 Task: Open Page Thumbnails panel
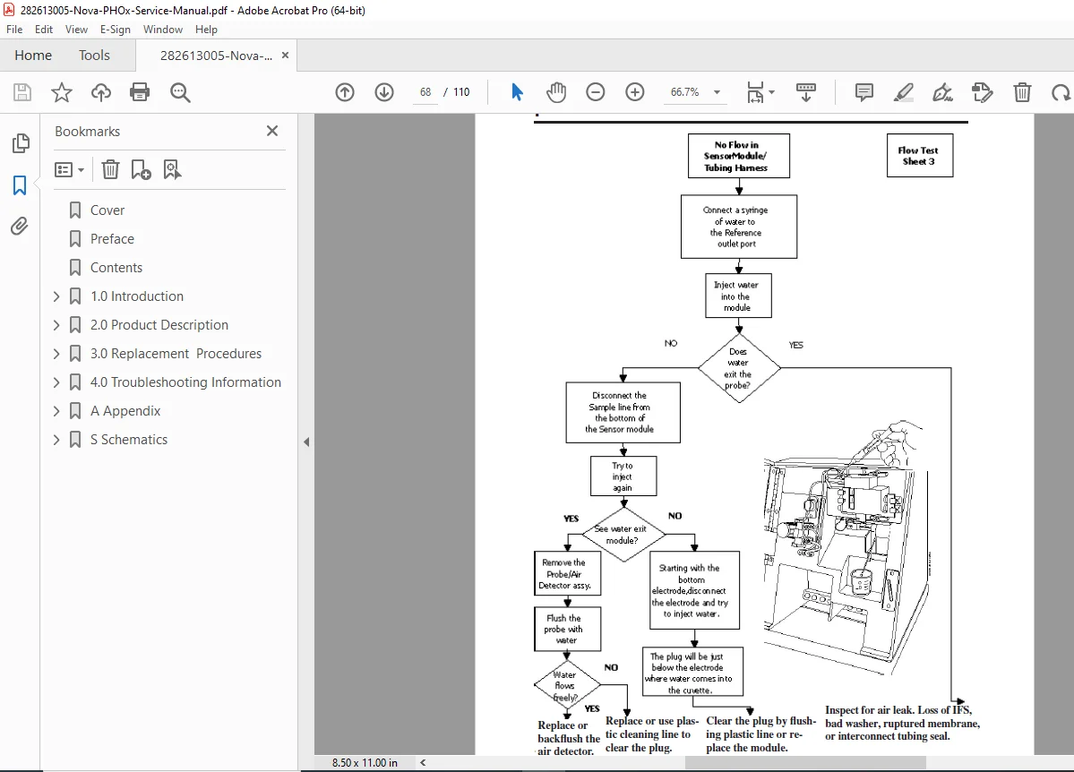[x=21, y=143]
